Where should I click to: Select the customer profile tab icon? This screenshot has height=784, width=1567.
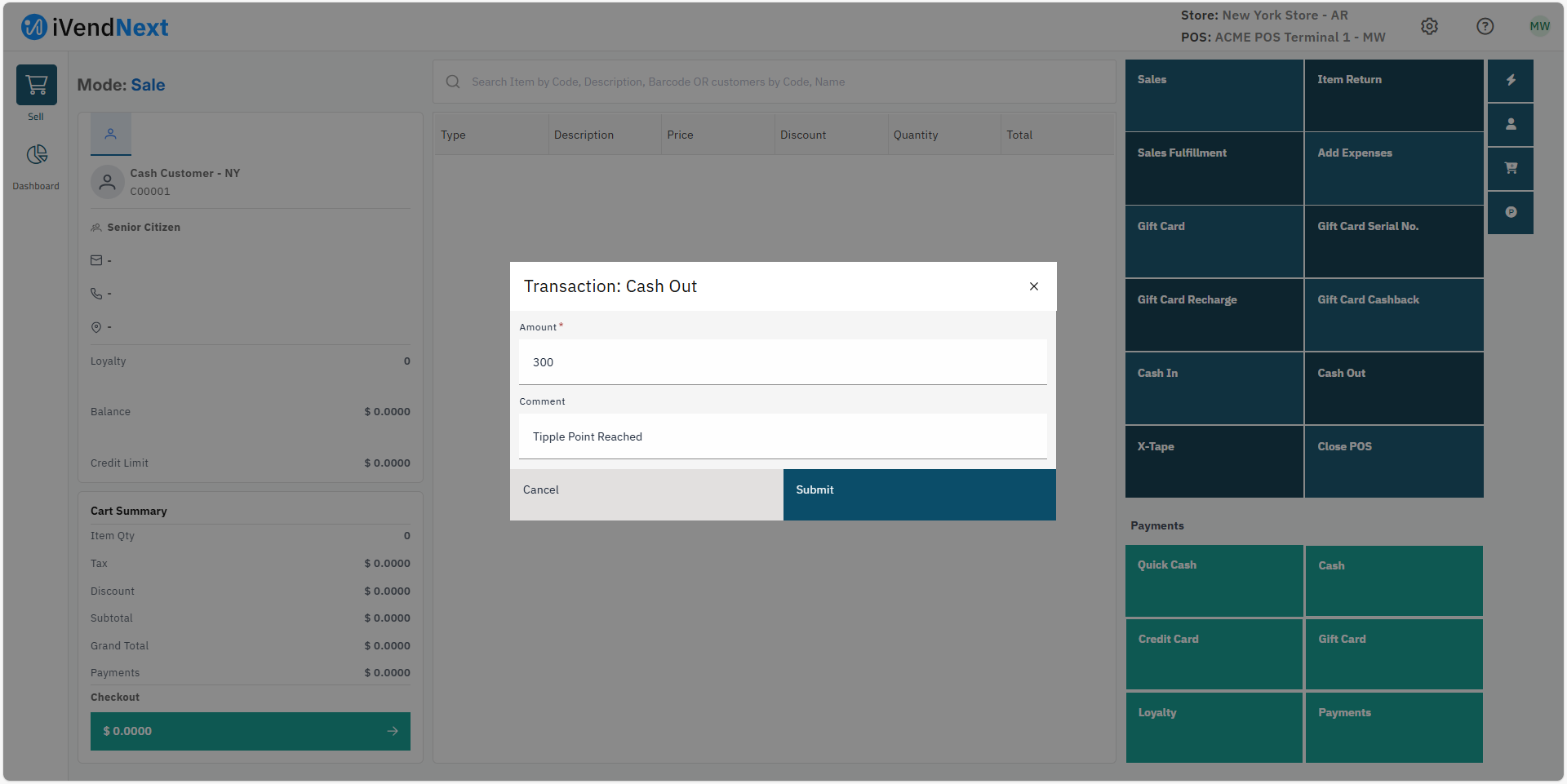click(x=111, y=134)
